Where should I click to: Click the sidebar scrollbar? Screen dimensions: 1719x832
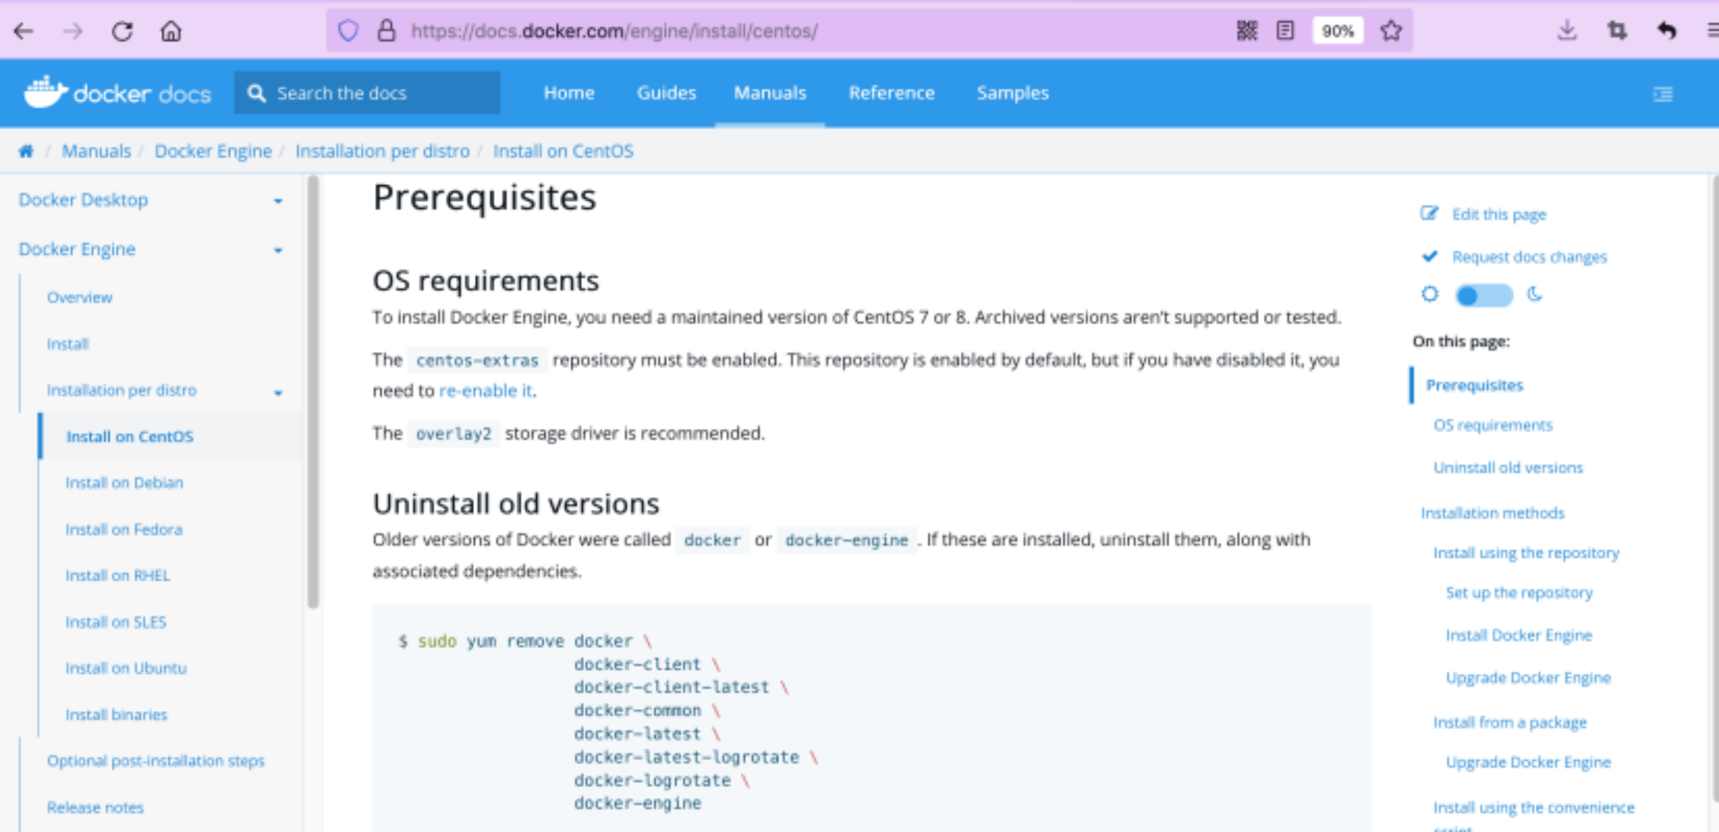[313, 392]
